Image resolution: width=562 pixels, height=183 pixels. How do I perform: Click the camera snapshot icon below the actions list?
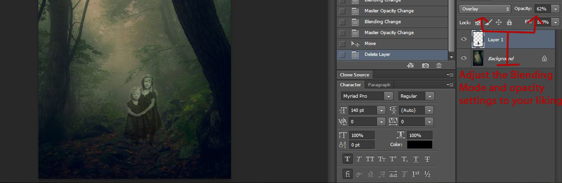pos(425,65)
